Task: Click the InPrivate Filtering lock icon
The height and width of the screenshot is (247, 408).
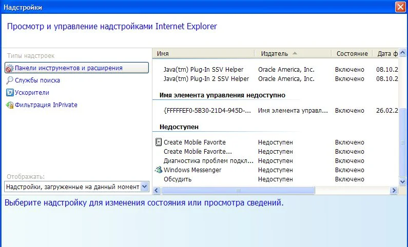Action: click(10, 105)
